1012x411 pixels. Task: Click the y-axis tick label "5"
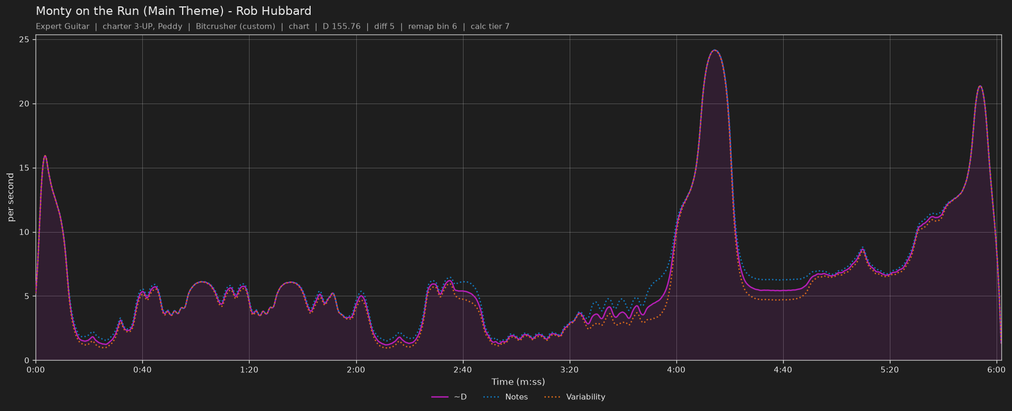[28, 296]
